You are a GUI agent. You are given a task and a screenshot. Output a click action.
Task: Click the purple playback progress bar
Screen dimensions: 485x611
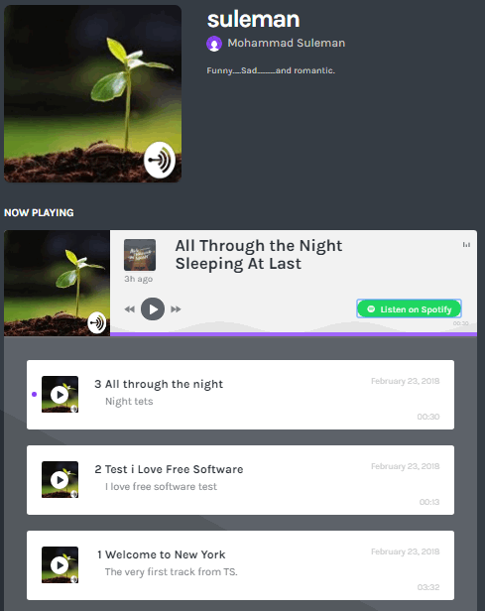294,334
